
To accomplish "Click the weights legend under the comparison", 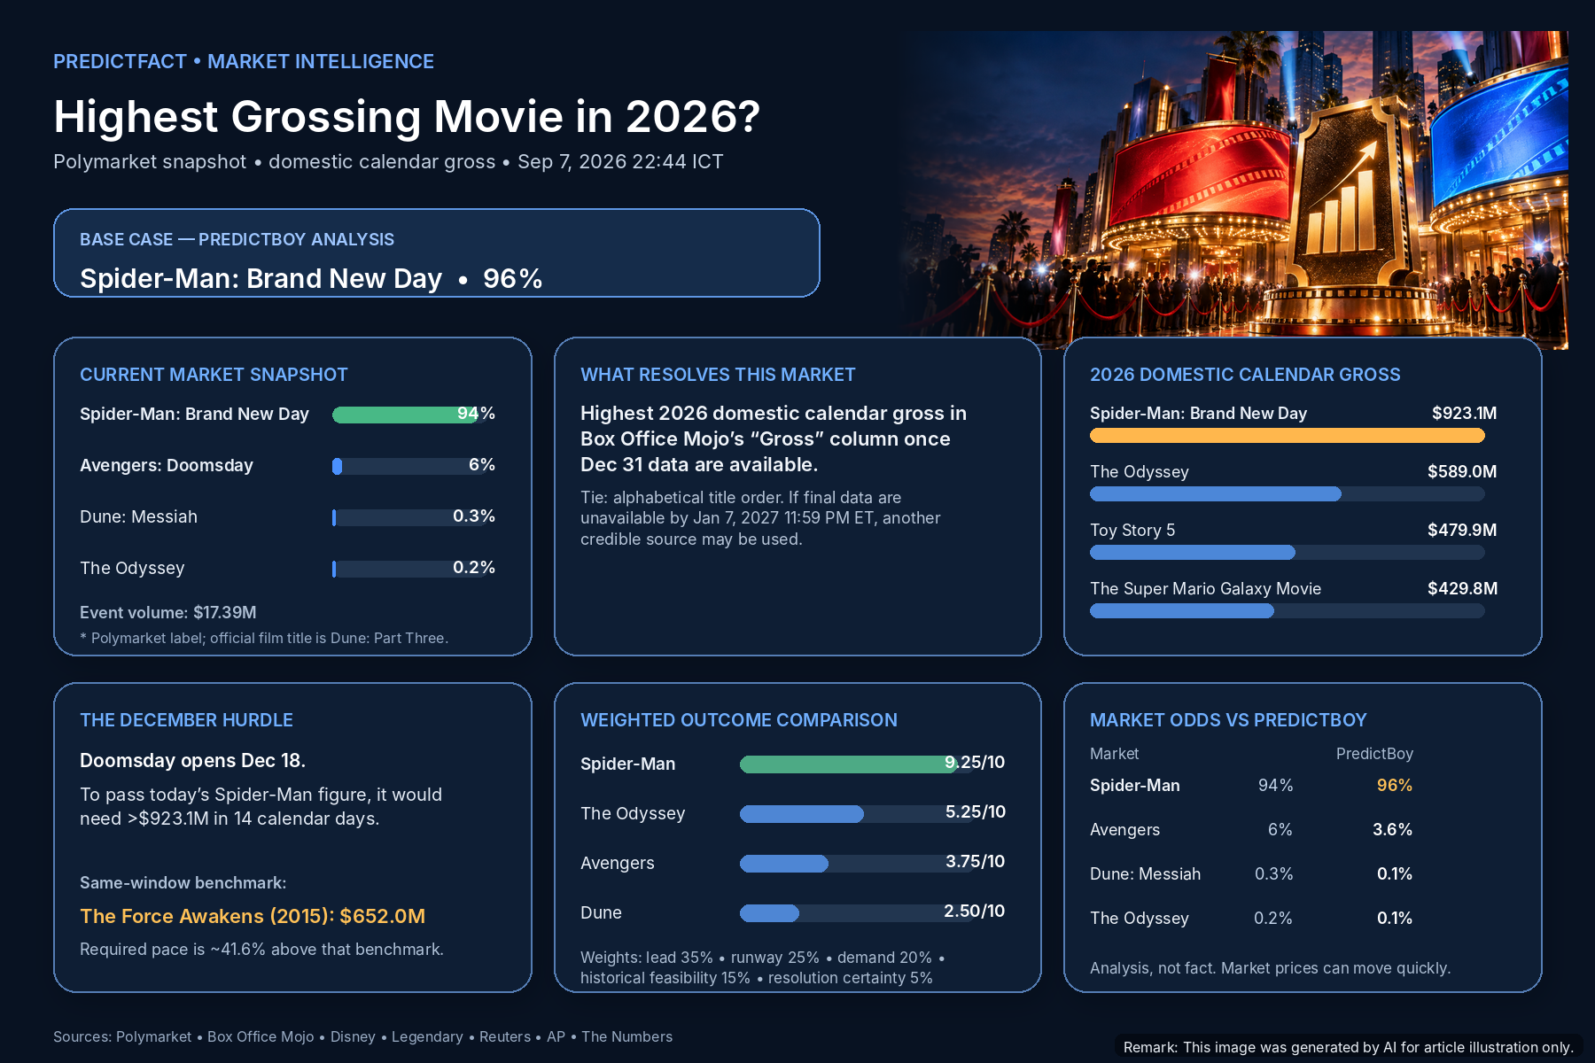I will coord(763,967).
